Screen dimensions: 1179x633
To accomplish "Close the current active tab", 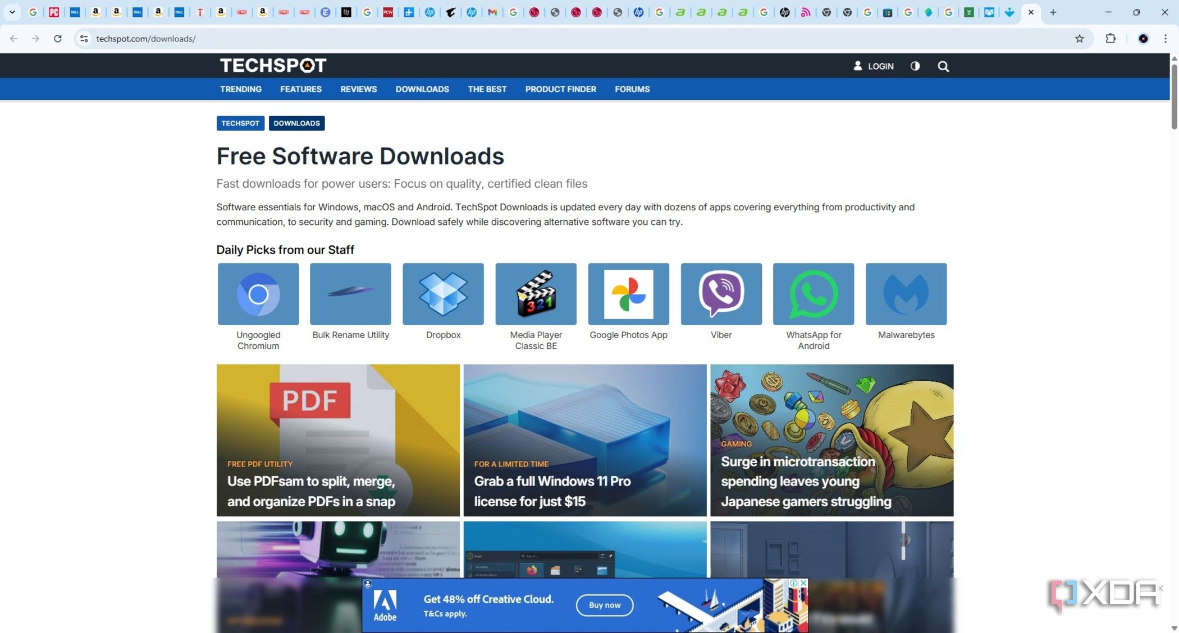I will click(x=1031, y=12).
